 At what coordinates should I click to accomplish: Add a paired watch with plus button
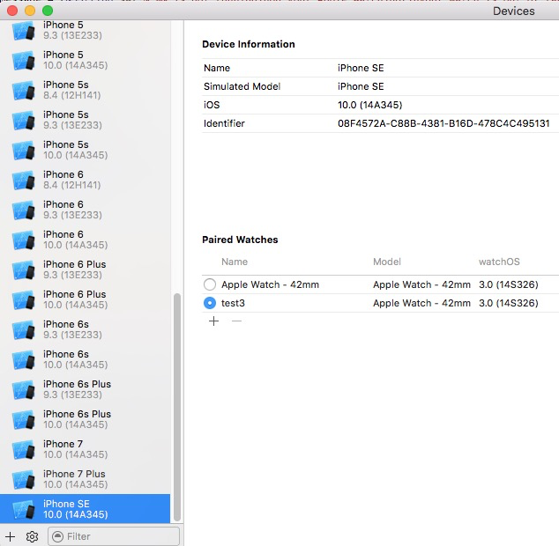coord(214,321)
